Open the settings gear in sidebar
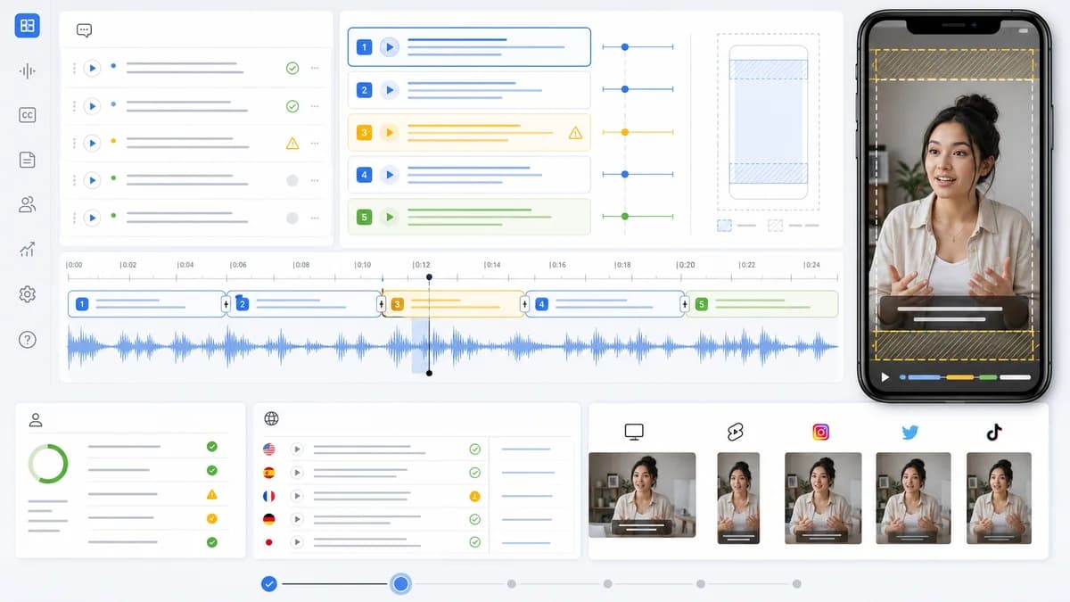 [27, 294]
